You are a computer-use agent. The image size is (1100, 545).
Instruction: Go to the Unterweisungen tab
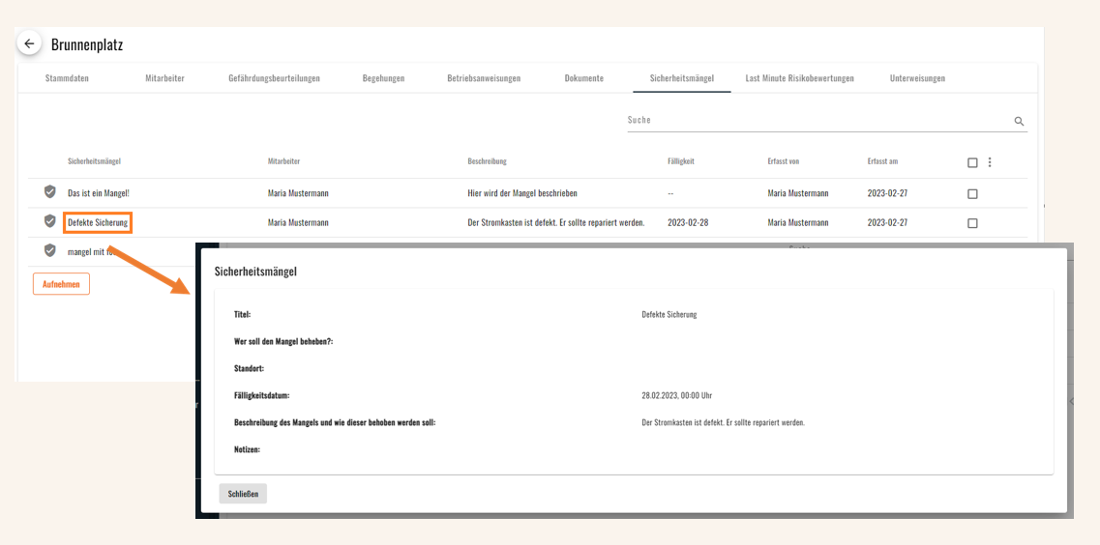point(917,78)
